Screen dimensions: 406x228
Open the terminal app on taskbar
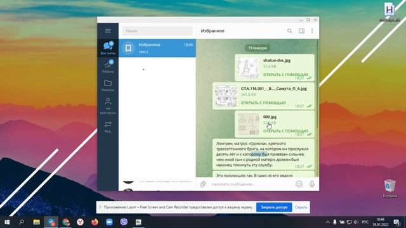(x=138, y=222)
